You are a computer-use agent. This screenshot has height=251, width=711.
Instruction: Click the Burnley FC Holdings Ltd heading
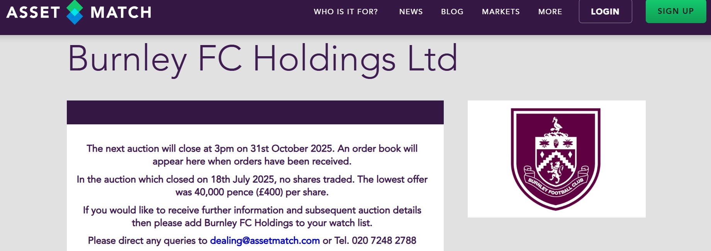263,59
